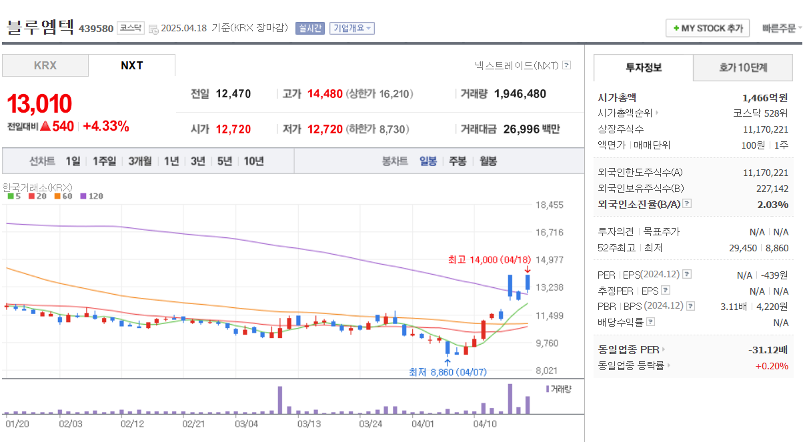This screenshot has height=442, width=807.
Task: Click 120-day moving average legend swatch
Action: coord(83,197)
